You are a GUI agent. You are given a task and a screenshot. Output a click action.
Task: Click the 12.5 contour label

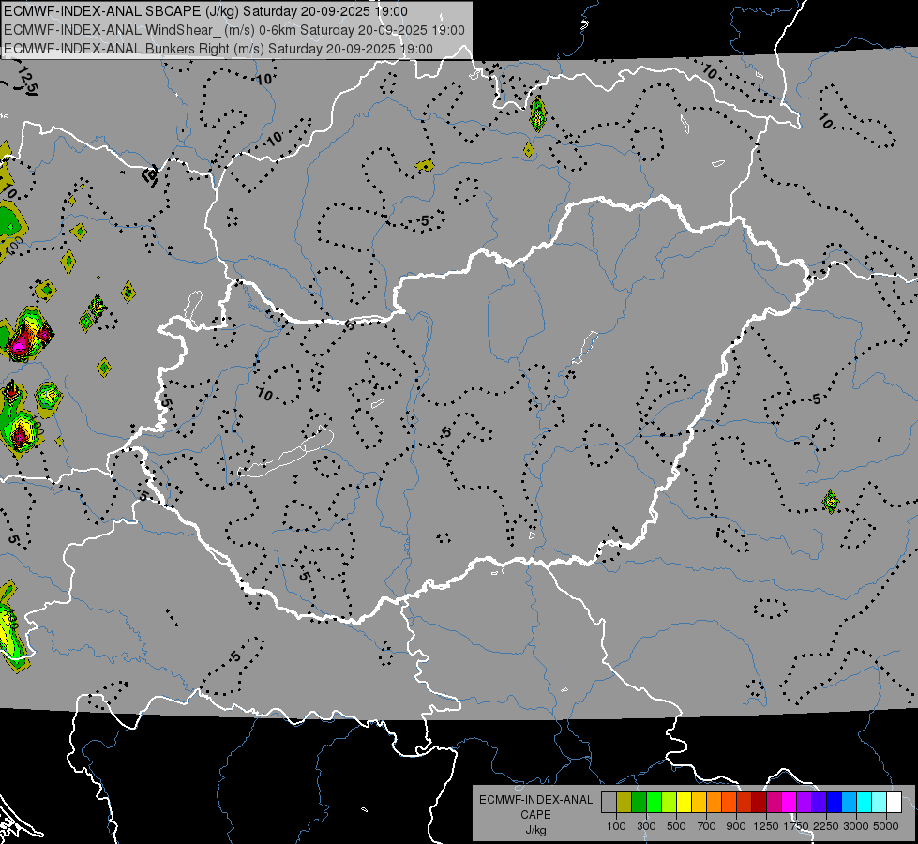(27, 81)
